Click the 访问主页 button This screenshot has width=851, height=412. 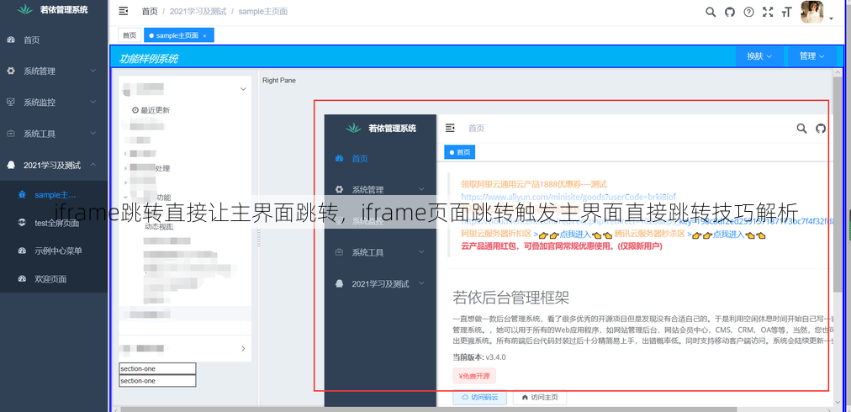click(x=540, y=398)
